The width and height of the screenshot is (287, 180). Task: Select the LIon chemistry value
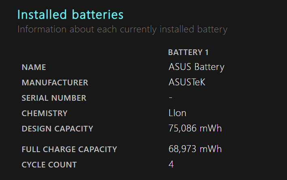pyautogui.click(x=177, y=113)
